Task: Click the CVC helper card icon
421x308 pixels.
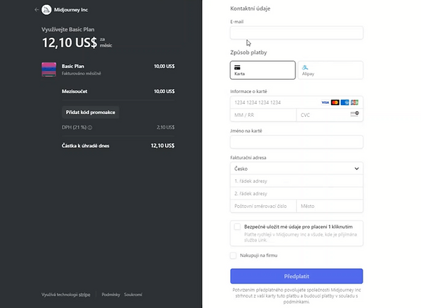Action: tap(354, 114)
